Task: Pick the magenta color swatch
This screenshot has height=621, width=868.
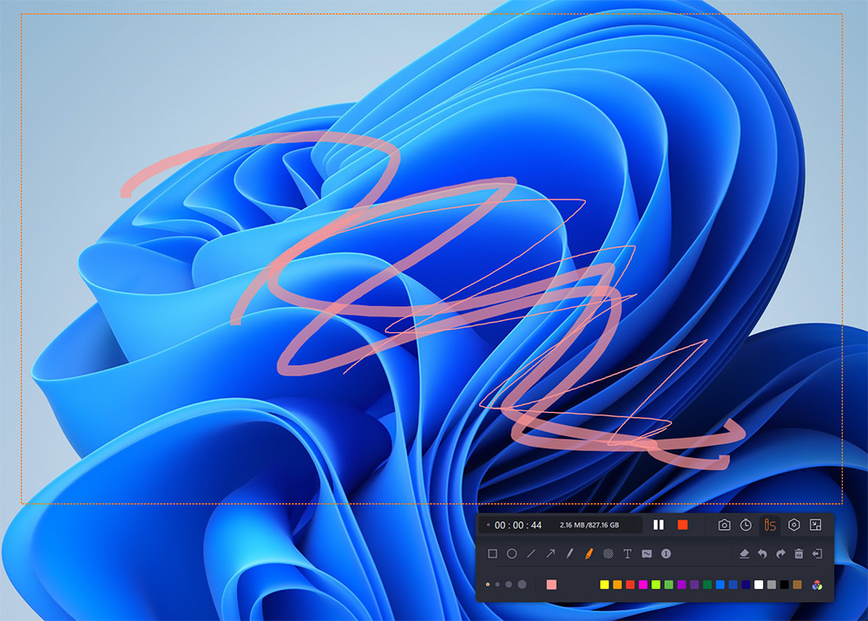Action: pos(642,585)
